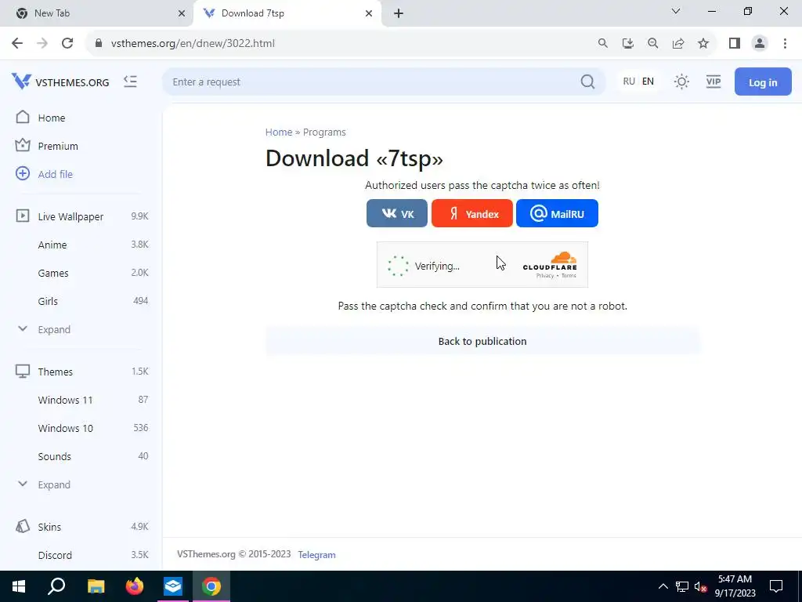This screenshot has height=602, width=802.
Task: Open the Telegram footer link
Action: click(x=316, y=555)
